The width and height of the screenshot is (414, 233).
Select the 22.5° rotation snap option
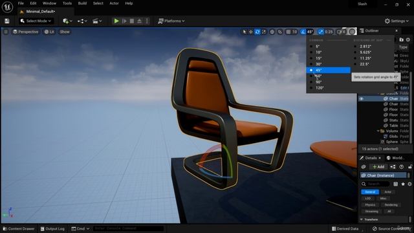click(373, 64)
